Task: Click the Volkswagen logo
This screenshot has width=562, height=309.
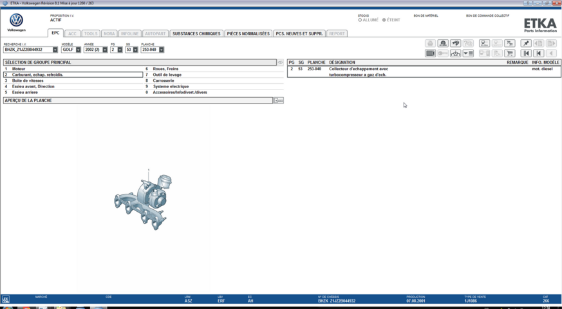Action: click(17, 20)
